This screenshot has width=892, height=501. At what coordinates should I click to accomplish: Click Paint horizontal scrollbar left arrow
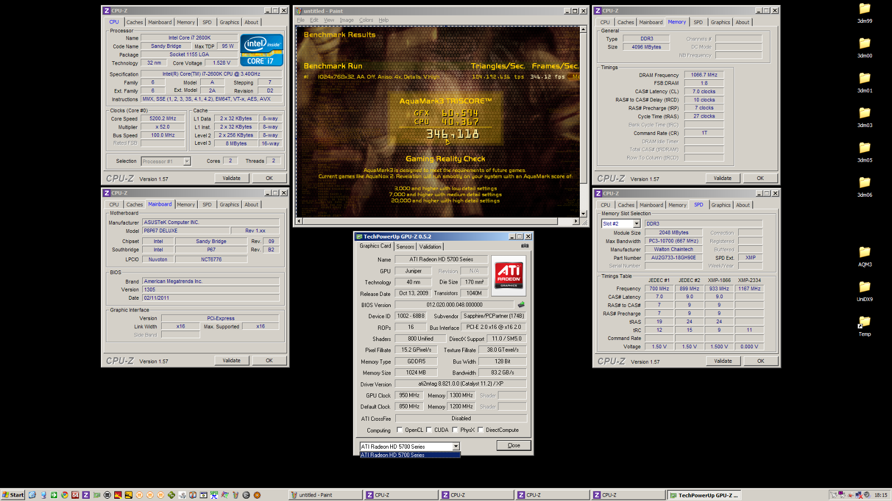(299, 221)
